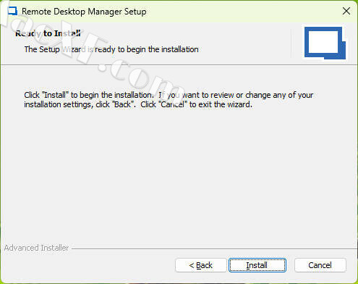
Task: Click the phrase "begin the installation" in subtitle
Action: (163, 49)
